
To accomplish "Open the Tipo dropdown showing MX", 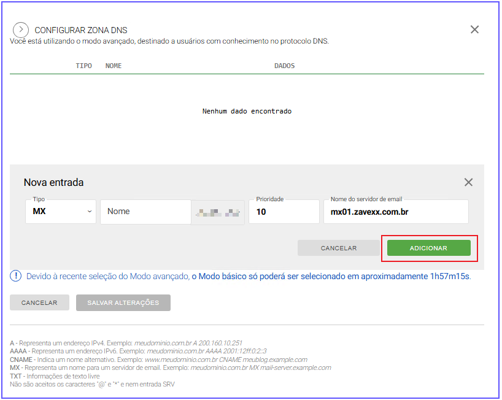I will pos(61,211).
